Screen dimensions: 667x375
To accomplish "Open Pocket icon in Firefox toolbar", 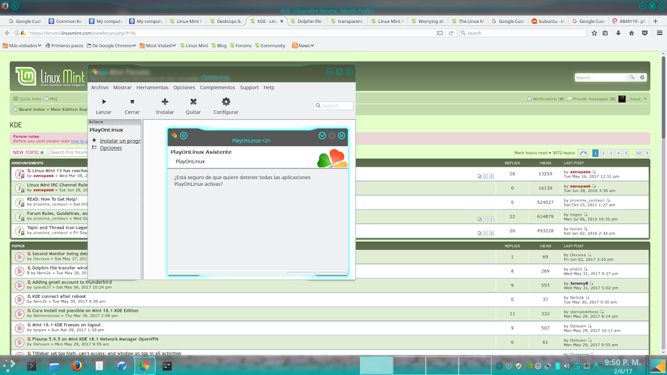I will click(x=645, y=33).
